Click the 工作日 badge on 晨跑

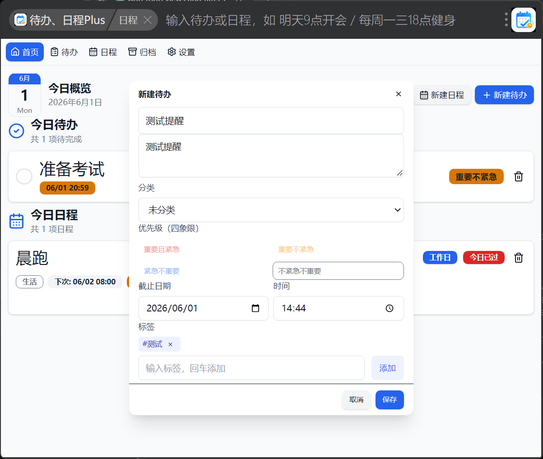pos(440,257)
